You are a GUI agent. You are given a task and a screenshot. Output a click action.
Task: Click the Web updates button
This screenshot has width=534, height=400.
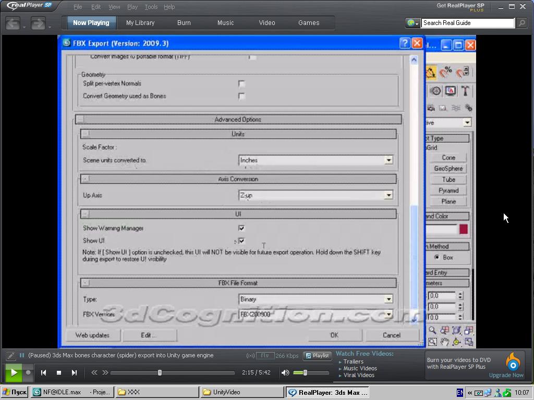point(92,335)
